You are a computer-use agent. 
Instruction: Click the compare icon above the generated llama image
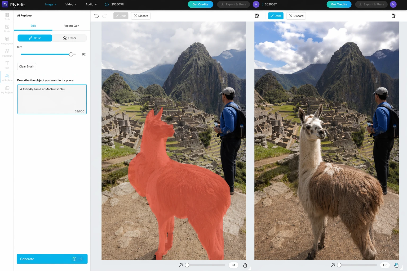pyautogui.click(x=393, y=16)
